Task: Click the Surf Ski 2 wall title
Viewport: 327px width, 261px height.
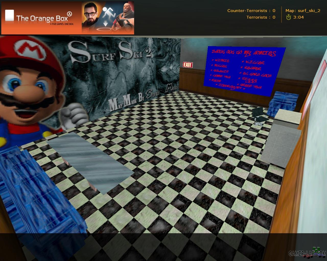Action: pos(110,53)
